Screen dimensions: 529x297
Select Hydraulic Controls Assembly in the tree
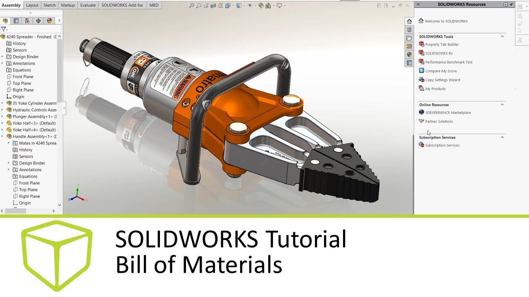click(31, 110)
